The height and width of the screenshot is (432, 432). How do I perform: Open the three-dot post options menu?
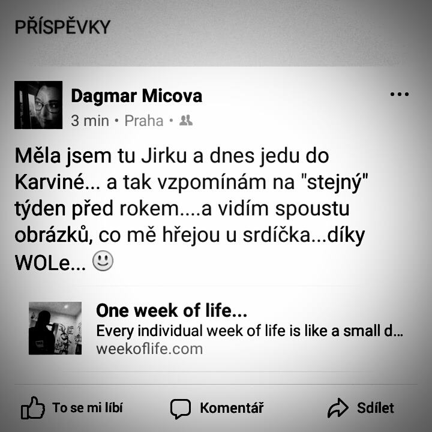pos(400,94)
